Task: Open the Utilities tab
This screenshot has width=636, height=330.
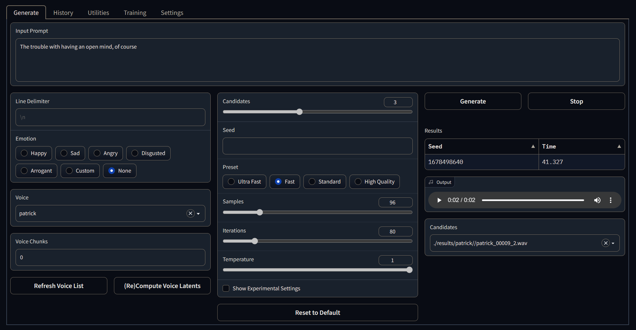Action: [x=98, y=13]
